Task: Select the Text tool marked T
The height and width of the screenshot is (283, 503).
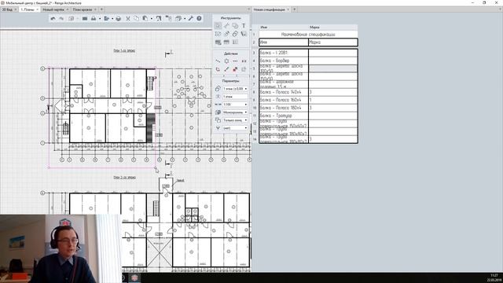Action: [244, 26]
